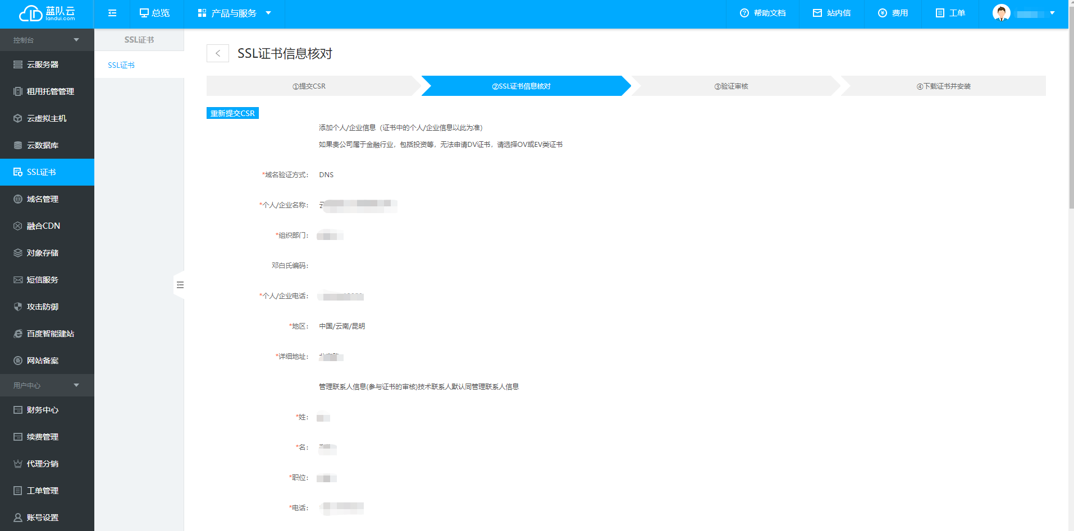Click the page vertical scrollbar
Viewport: 1074px width, 531px height.
click(1071, 112)
